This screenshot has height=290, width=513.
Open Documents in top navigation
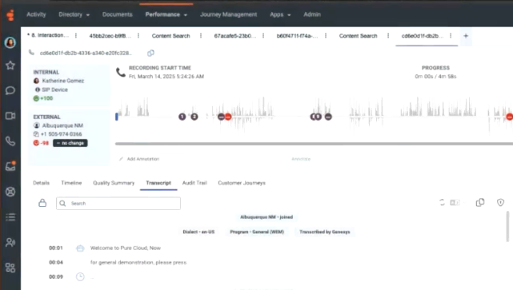(x=118, y=14)
